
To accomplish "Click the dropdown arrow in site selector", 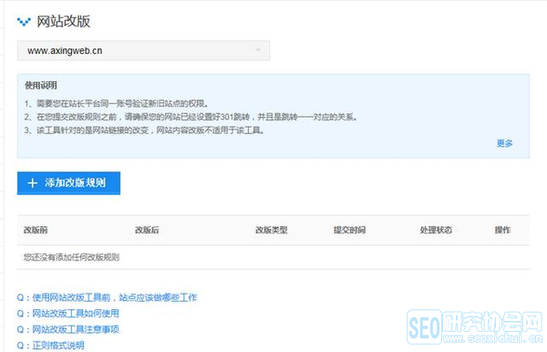I will pyautogui.click(x=258, y=50).
